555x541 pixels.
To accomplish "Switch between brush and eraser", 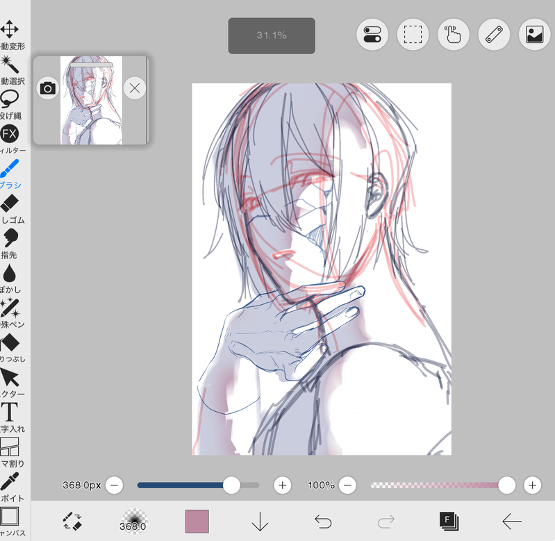I will (72, 521).
